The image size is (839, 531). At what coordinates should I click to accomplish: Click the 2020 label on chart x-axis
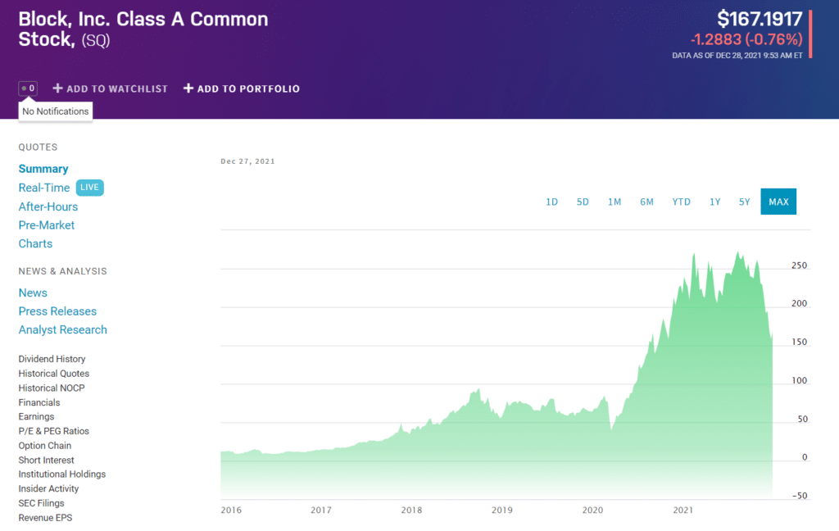click(592, 511)
